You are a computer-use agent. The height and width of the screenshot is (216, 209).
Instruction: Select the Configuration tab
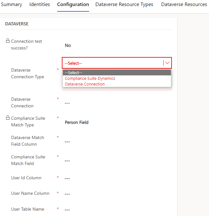click(73, 4)
